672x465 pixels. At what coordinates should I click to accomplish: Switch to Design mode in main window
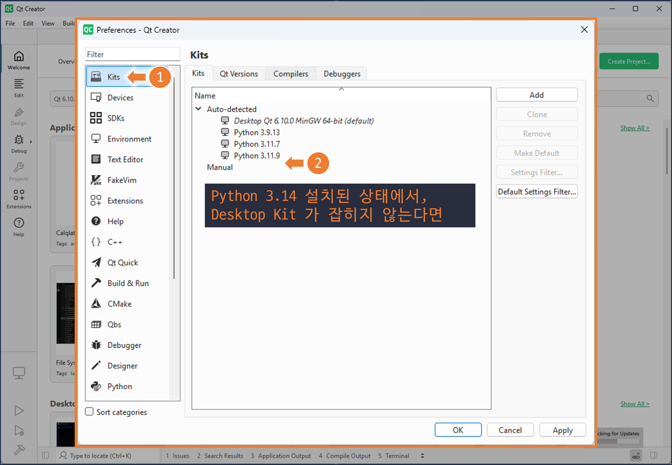point(19,116)
